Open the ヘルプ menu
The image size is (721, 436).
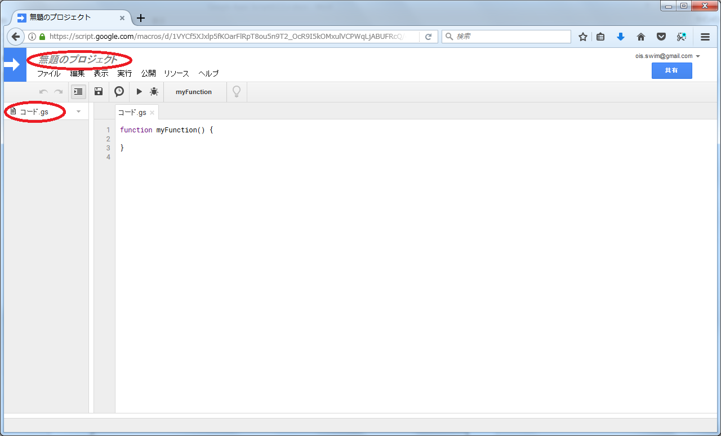pyautogui.click(x=208, y=73)
